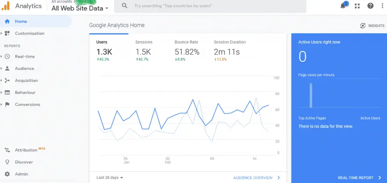Screen dimensions: 387x183
Task: Click the 51.82% bounce rate value
Action: point(187,52)
